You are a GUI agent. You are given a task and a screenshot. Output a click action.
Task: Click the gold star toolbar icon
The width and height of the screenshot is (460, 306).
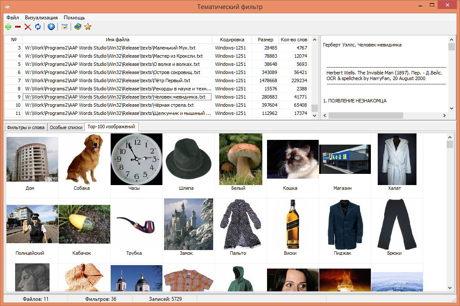[x=88, y=27]
